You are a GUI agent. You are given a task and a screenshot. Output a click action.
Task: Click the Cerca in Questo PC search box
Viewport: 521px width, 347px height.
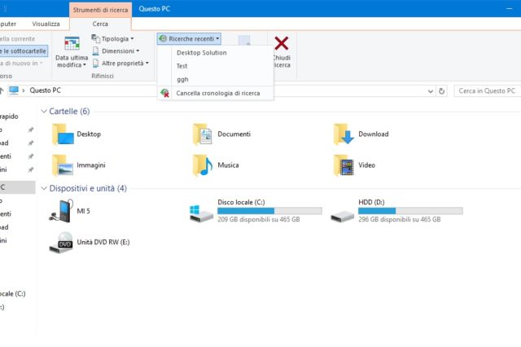[485, 90]
